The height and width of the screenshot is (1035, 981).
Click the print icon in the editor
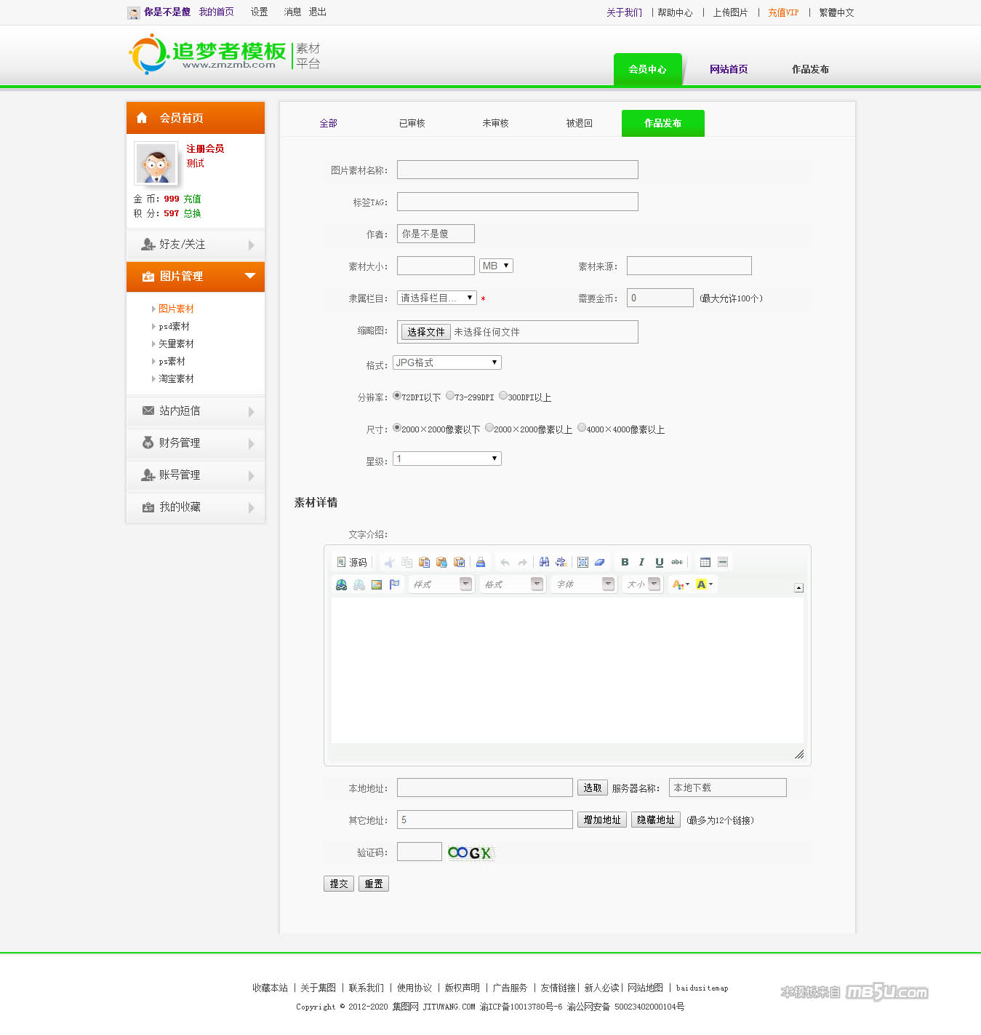click(x=480, y=562)
